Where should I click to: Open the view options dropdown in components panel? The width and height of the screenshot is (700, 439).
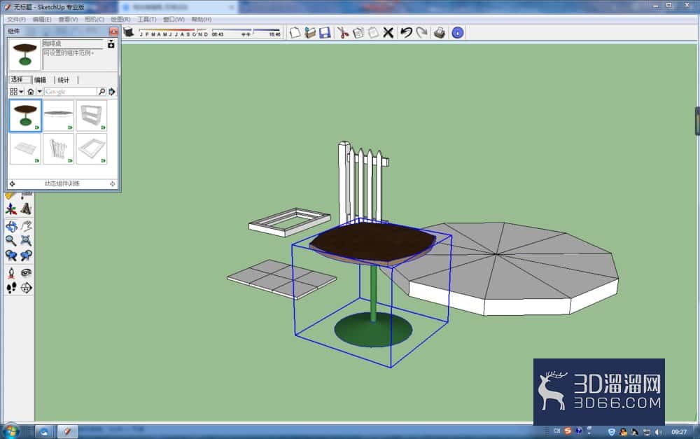17,92
